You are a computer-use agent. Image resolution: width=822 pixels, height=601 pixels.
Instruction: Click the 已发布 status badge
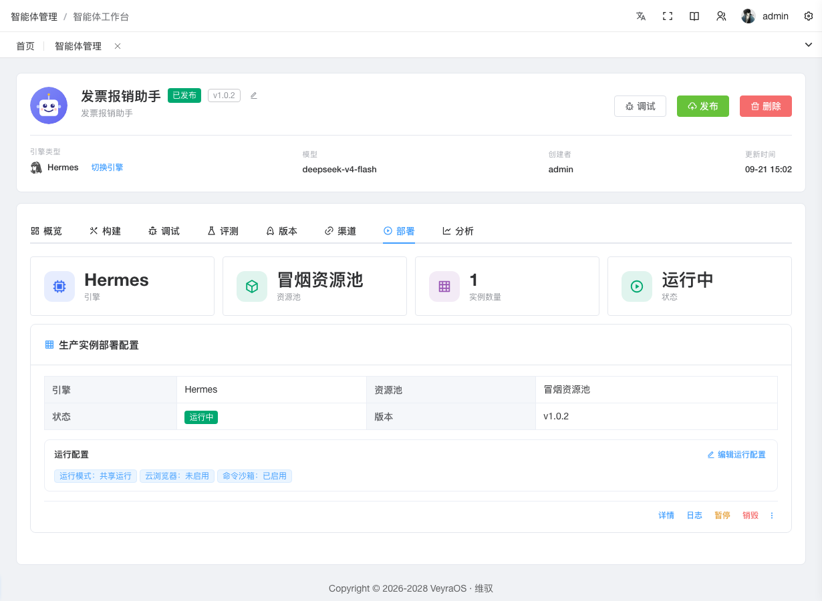(x=184, y=95)
